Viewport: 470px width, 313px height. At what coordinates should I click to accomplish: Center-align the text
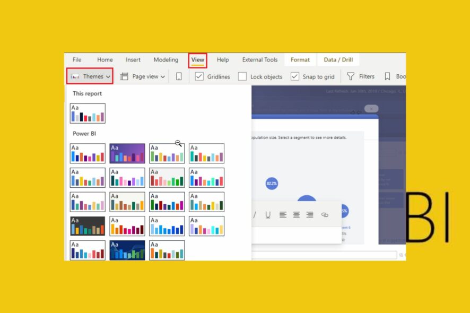(295, 214)
